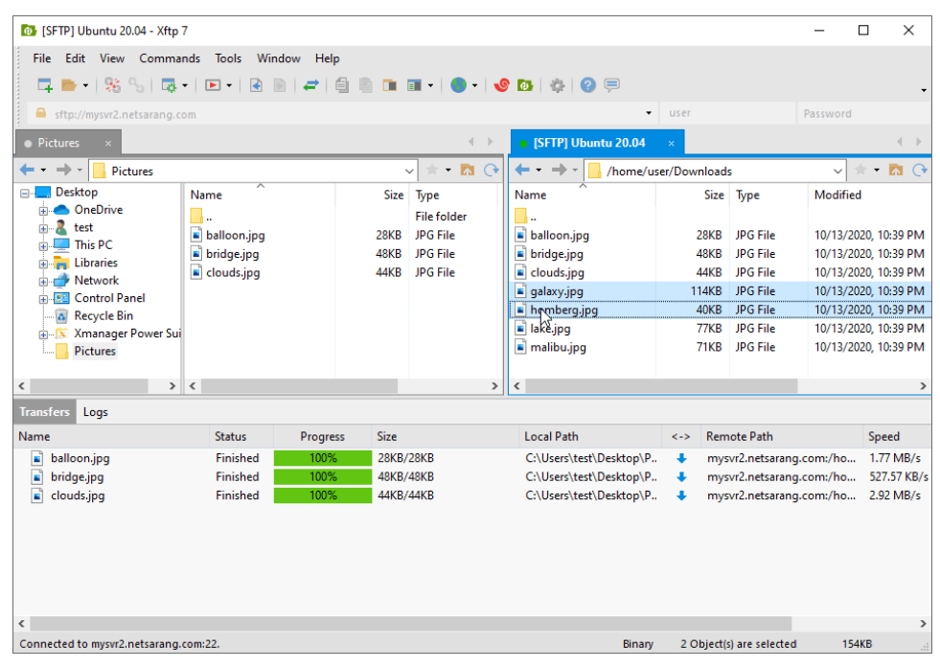Sort remote files by Modified column
The width and height of the screenshot is (940, 668).
[868, 195]
